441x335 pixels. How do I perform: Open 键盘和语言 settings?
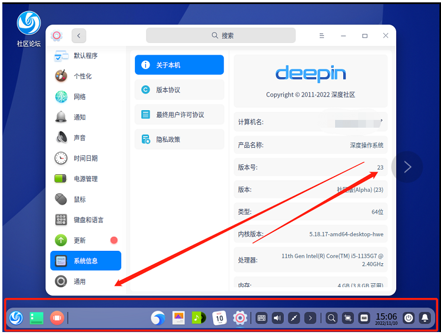85,220
